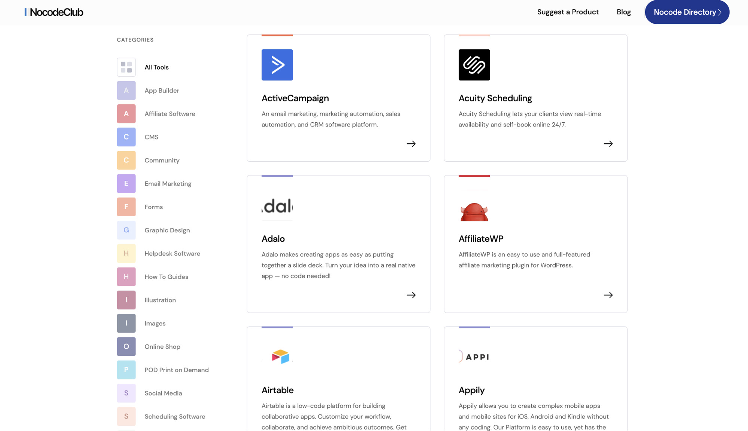Click the Graphic Design 'G' badge

tap(126, 230)
